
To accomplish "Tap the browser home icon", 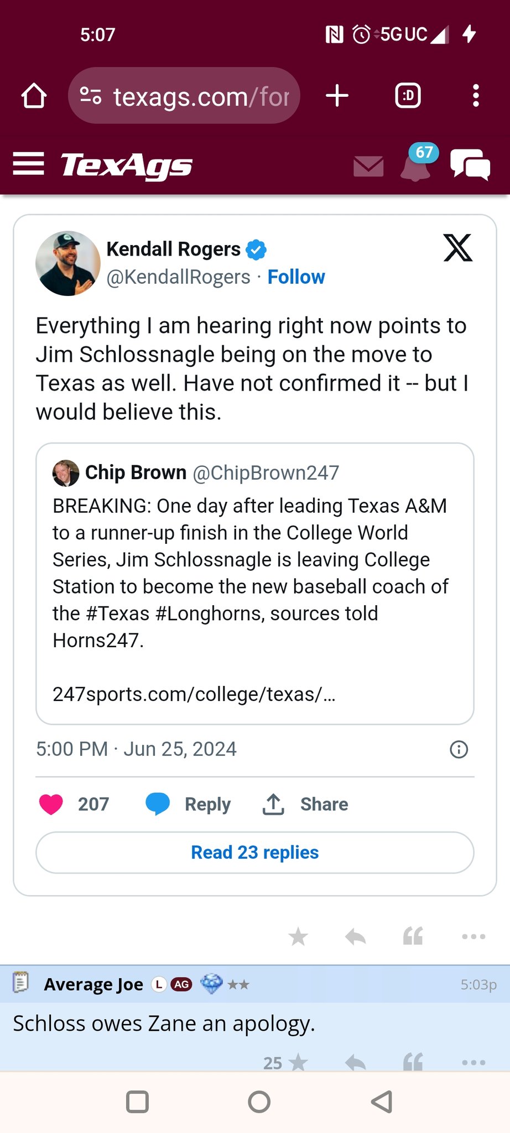I will (34, 96).
